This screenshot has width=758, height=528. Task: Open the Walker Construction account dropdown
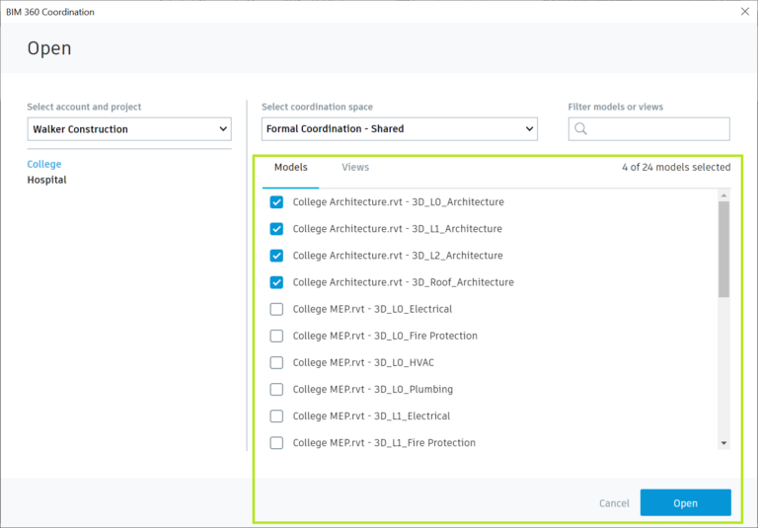[x=129, y=129]
